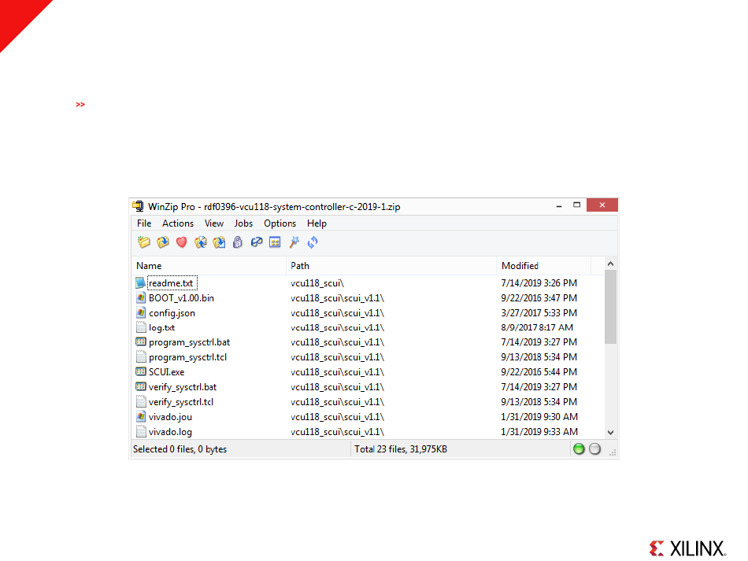Click the icon next to vivado.jou

coord(141,416)
